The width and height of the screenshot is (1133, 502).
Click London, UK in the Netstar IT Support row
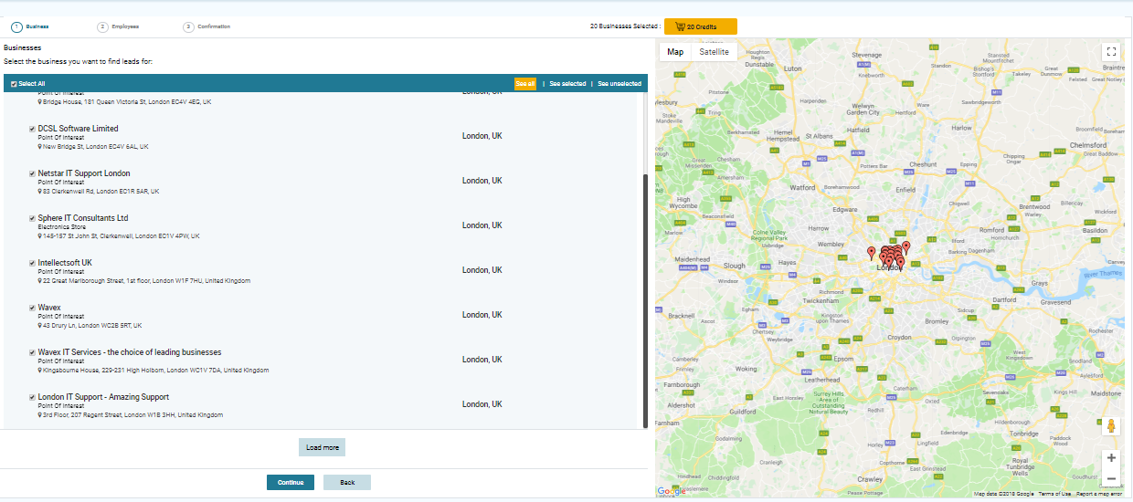click(482, 181)
